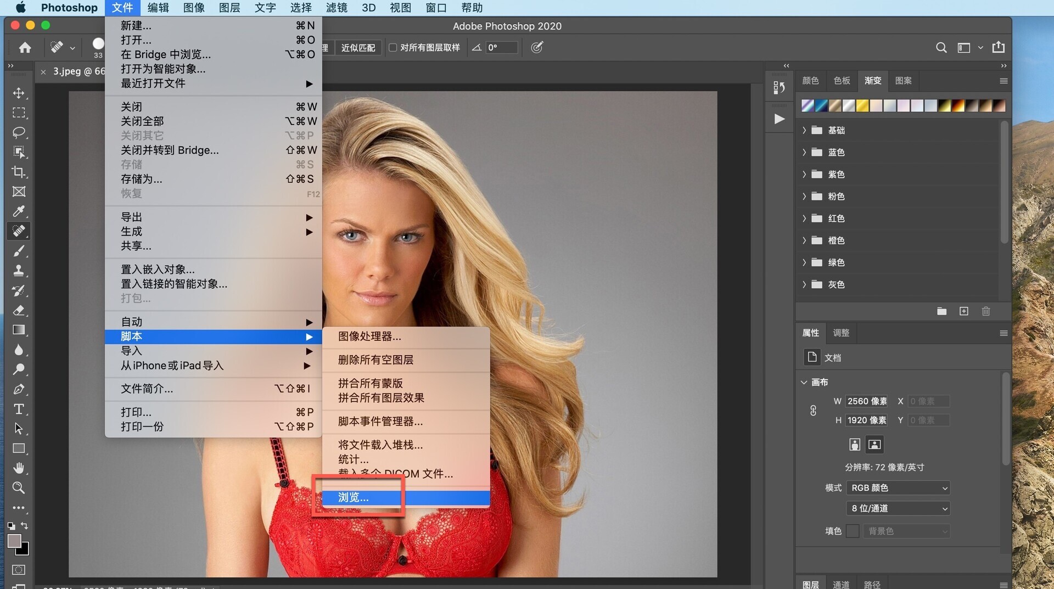Select the Brush tool

tap(19, 251)
